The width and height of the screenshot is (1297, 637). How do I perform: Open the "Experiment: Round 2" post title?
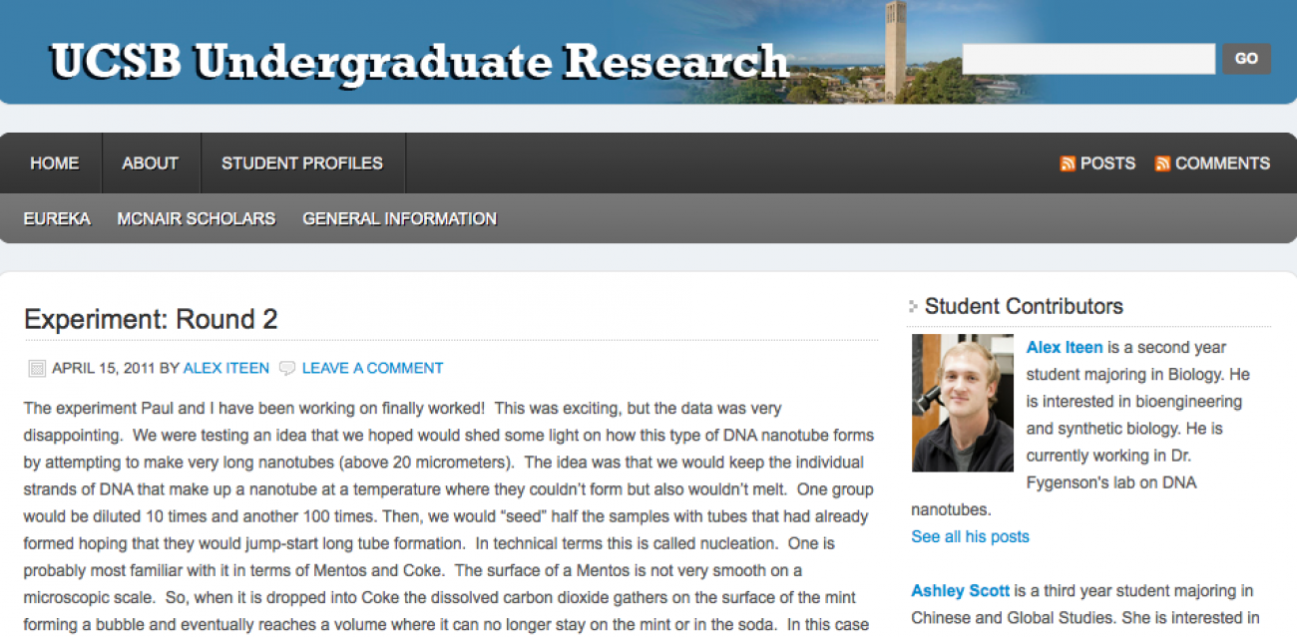point(151,319)
